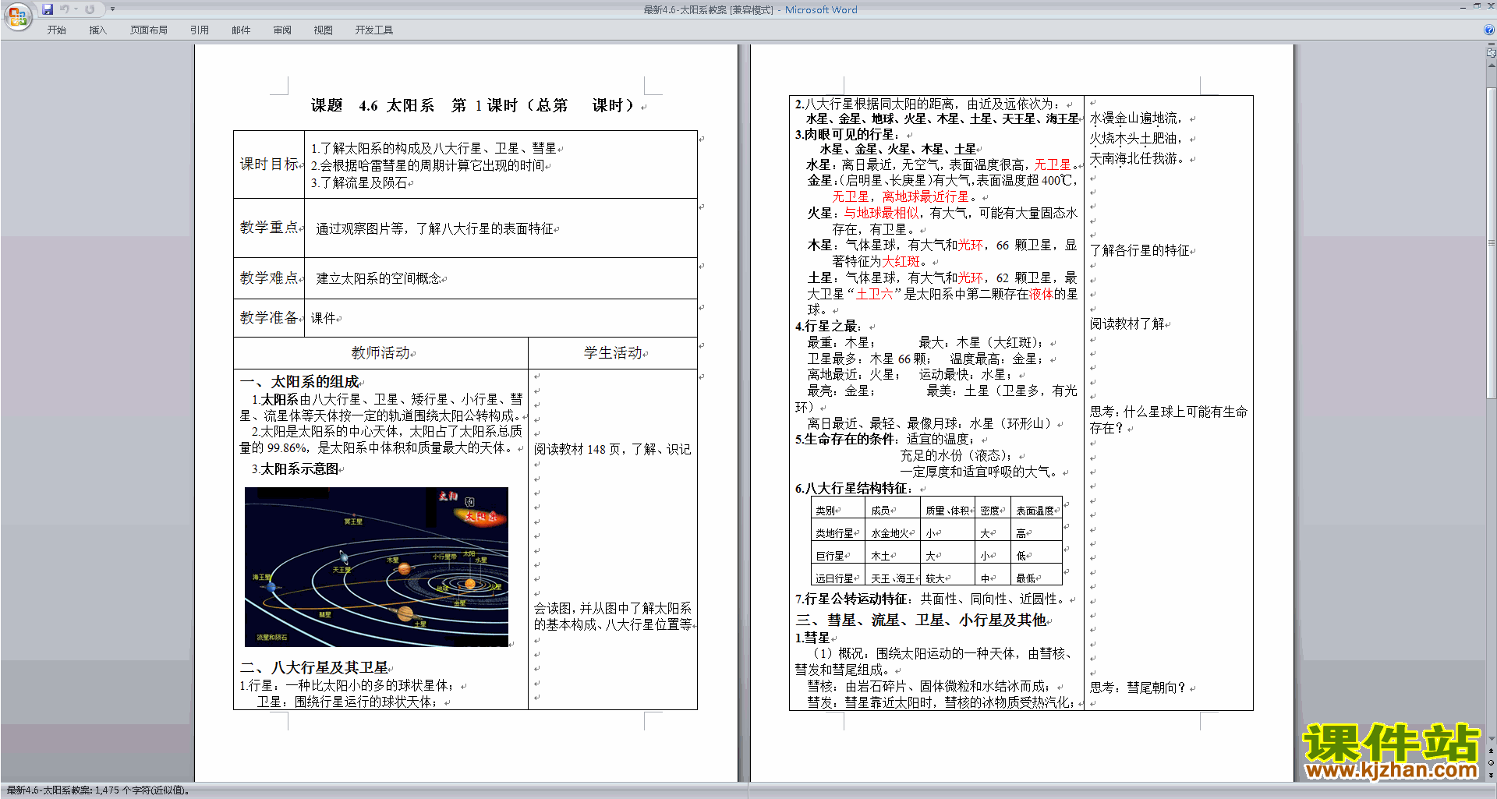Click the heading 6.八大行星结构特征
This screenshot has width=1497, height=799.
click(x=853, y=488)
